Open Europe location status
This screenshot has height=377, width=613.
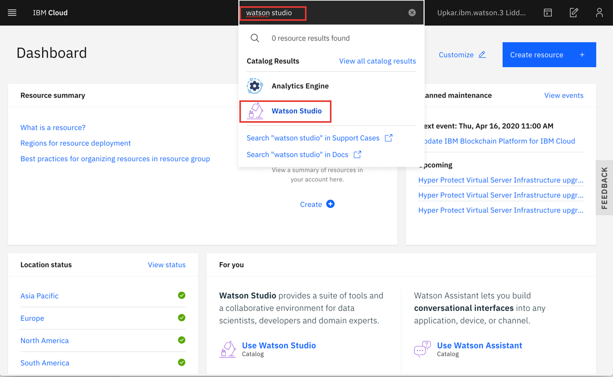click(32, 318)
